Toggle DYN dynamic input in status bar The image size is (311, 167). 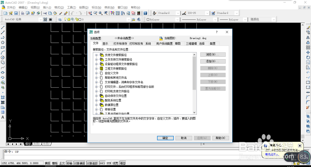pyautogui.click(x=109, y=163)
